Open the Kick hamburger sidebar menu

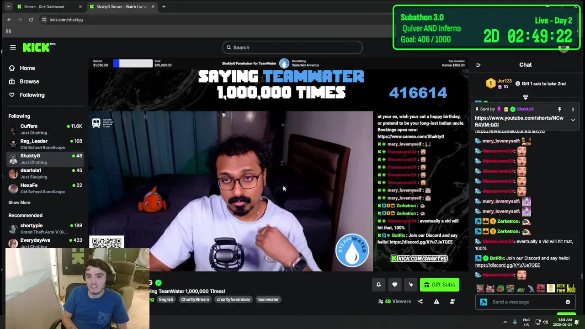[13, 48]
